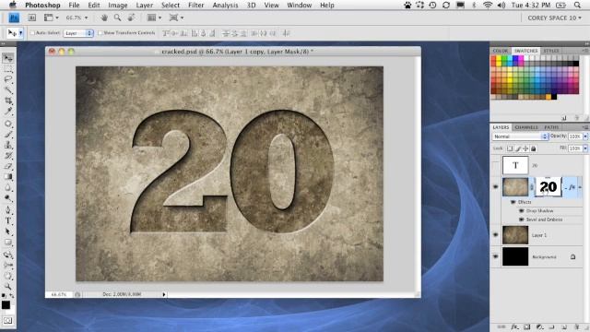This screenshot has width=590, height=332.
Task: Switch to the Channels tab
Action: click(526, 127)
